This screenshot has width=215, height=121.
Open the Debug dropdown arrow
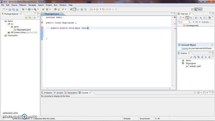point(26,9)
